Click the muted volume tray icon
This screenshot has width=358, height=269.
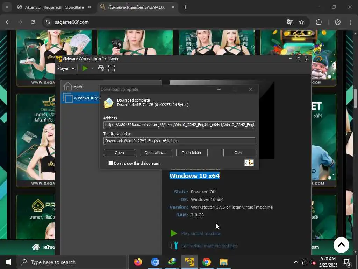313,262
